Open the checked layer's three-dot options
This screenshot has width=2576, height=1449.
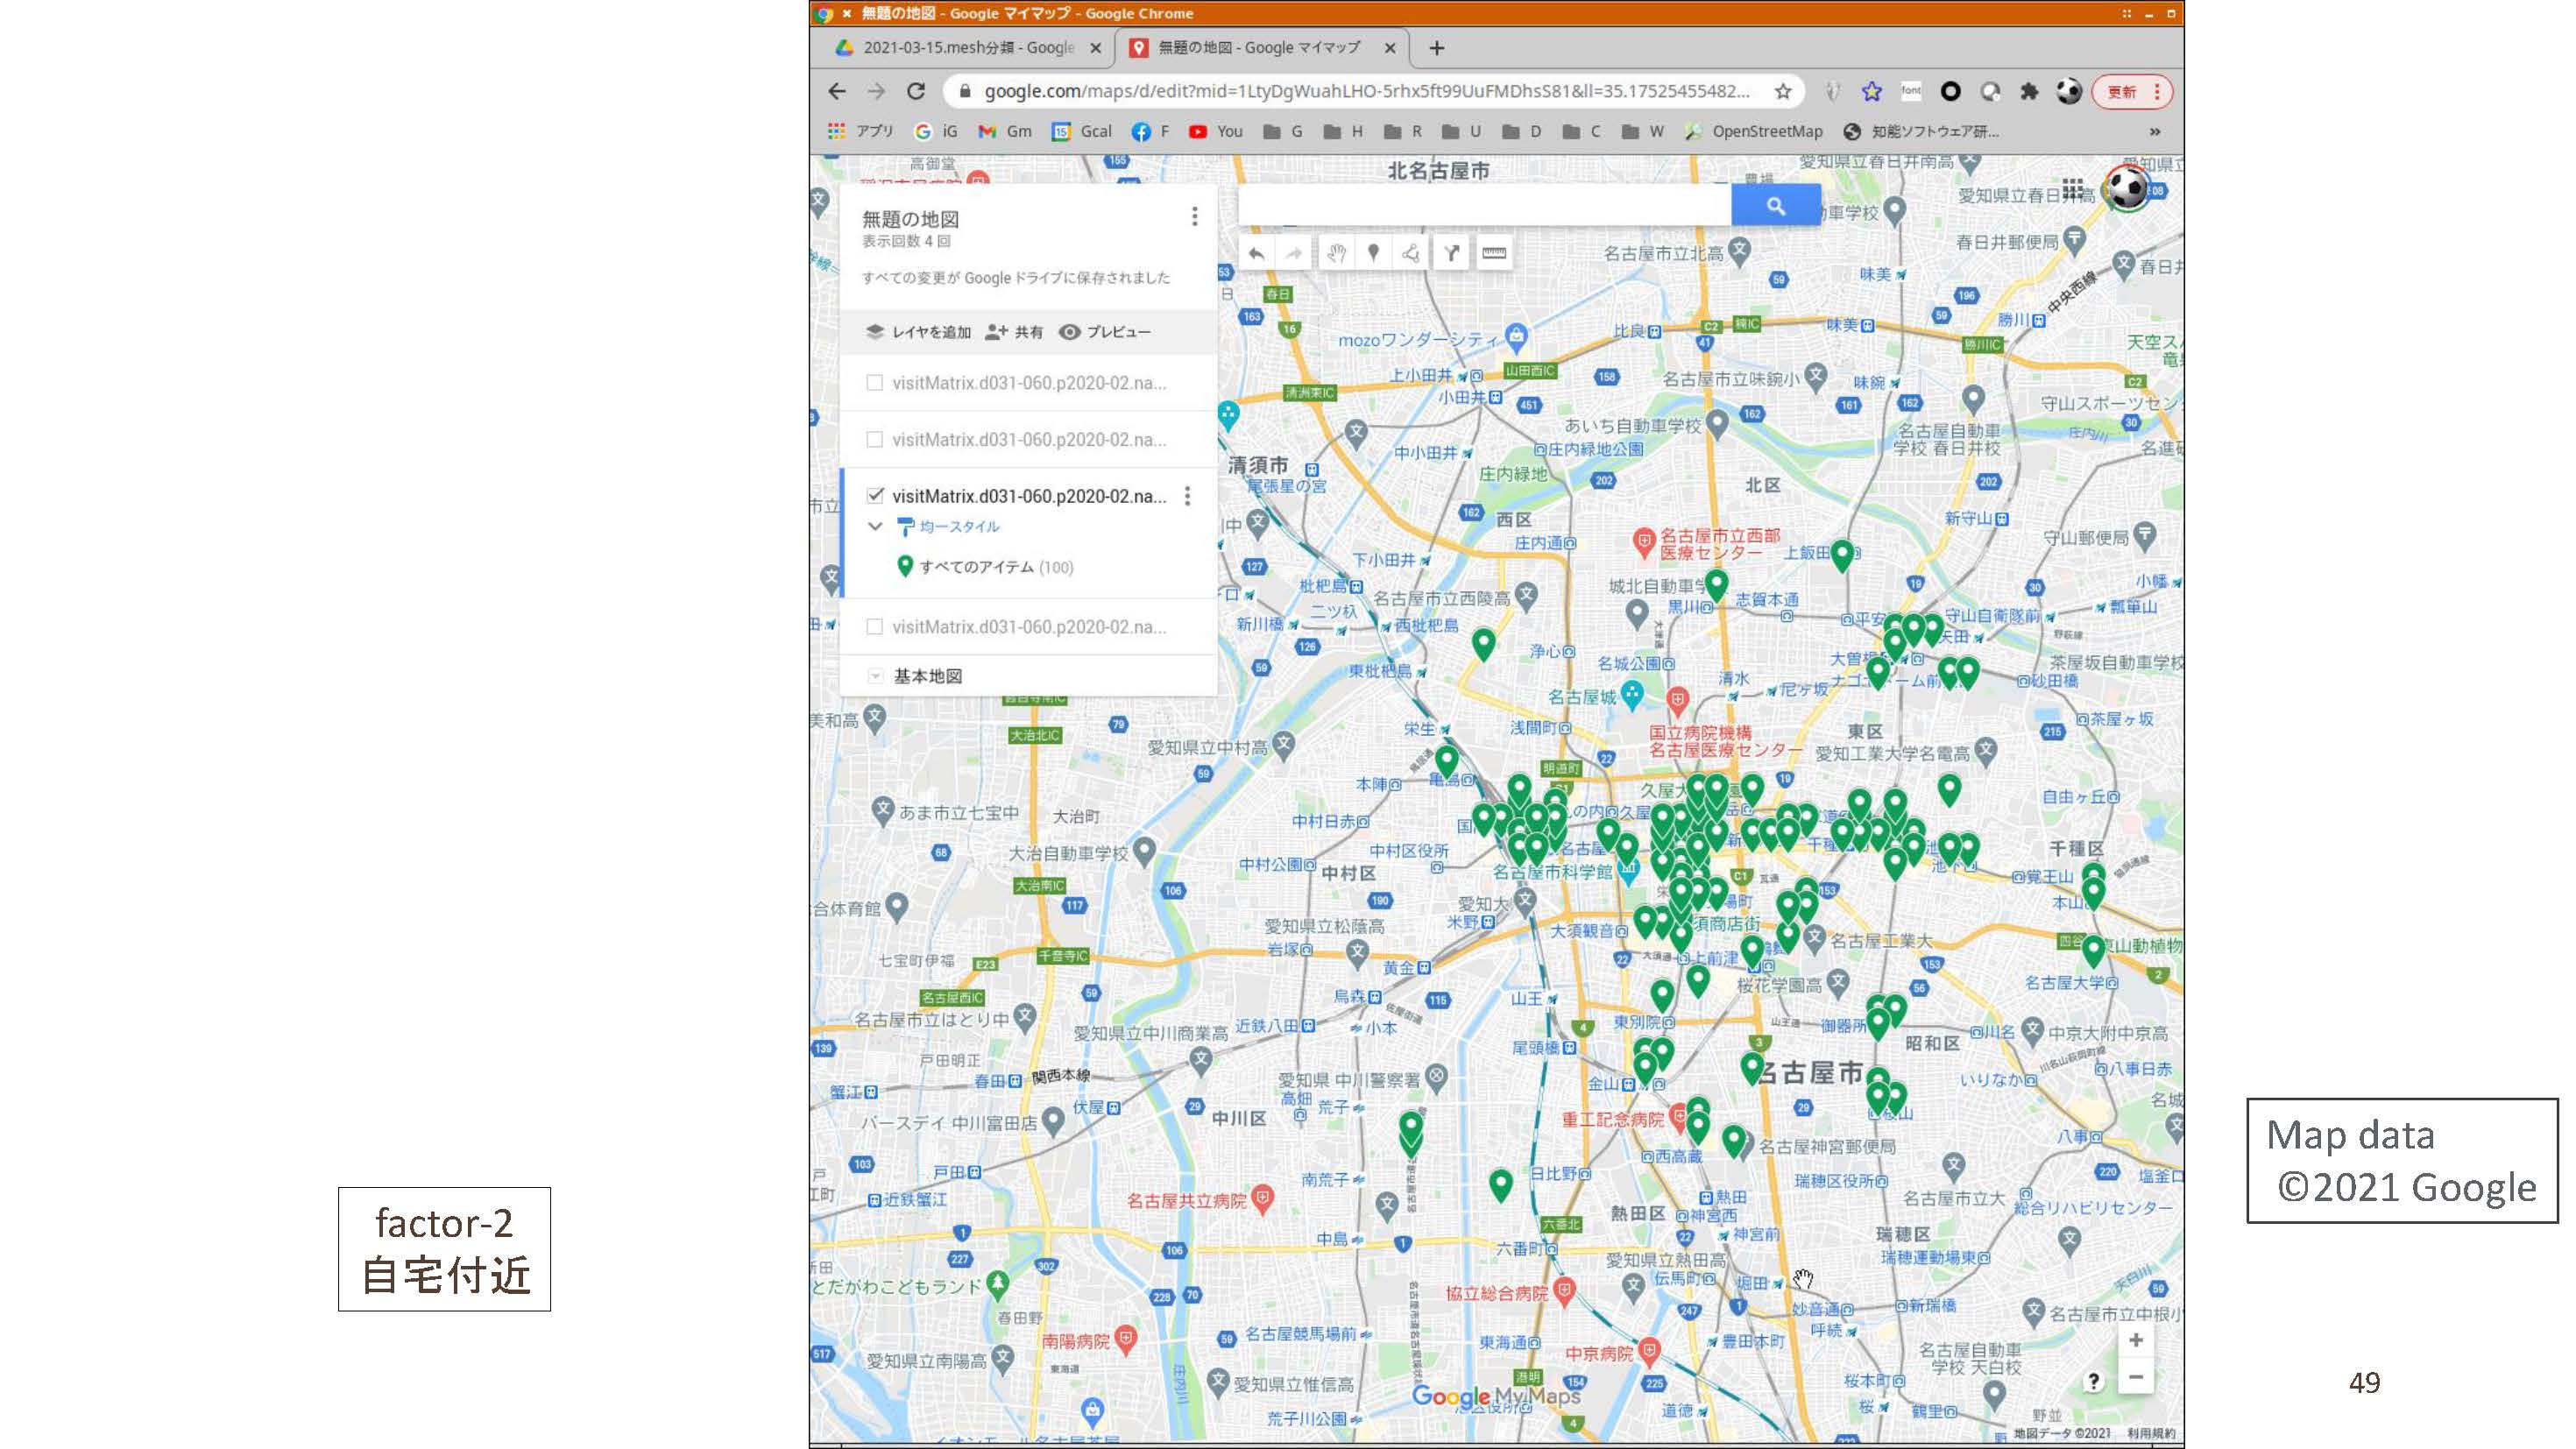pyautogui.click(x=1187, y=496)
